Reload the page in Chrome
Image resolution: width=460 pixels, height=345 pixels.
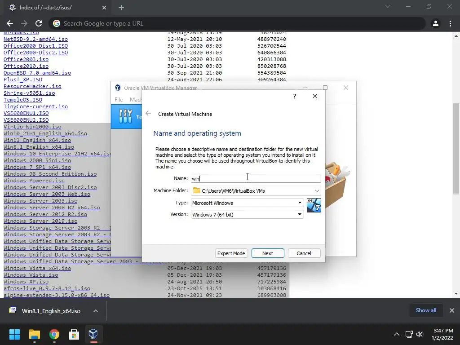click(39, 23)
